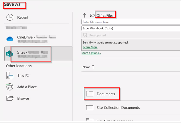Click the Enter file name field
The width and height of the screenshot is (181, 123).
[131, 22]
